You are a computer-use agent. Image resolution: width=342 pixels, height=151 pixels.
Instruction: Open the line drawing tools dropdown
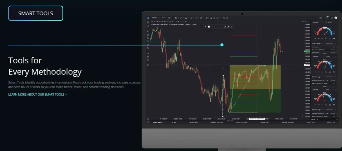[x=182, y=18]
